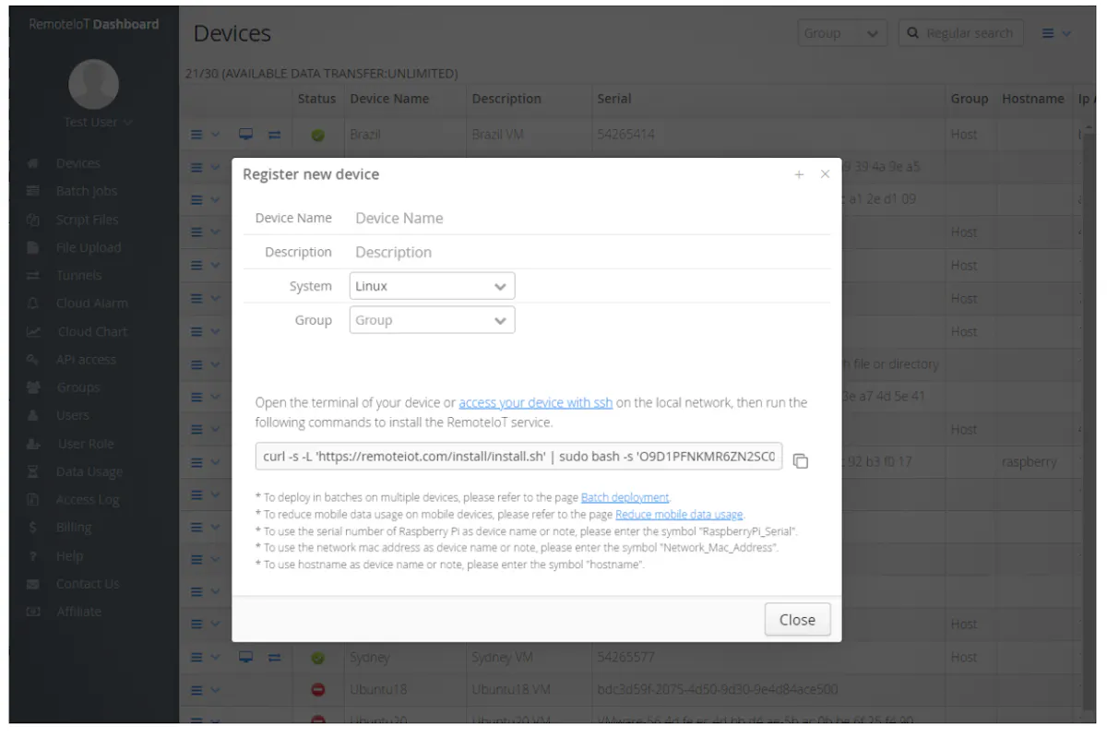Copy the install command using the copy icon
The width and height of the screenshot is (1107, 738).
pos(800,459)
